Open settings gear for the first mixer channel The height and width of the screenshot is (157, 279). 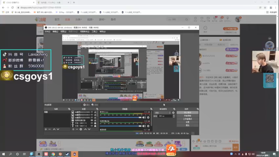click(148, 118)
